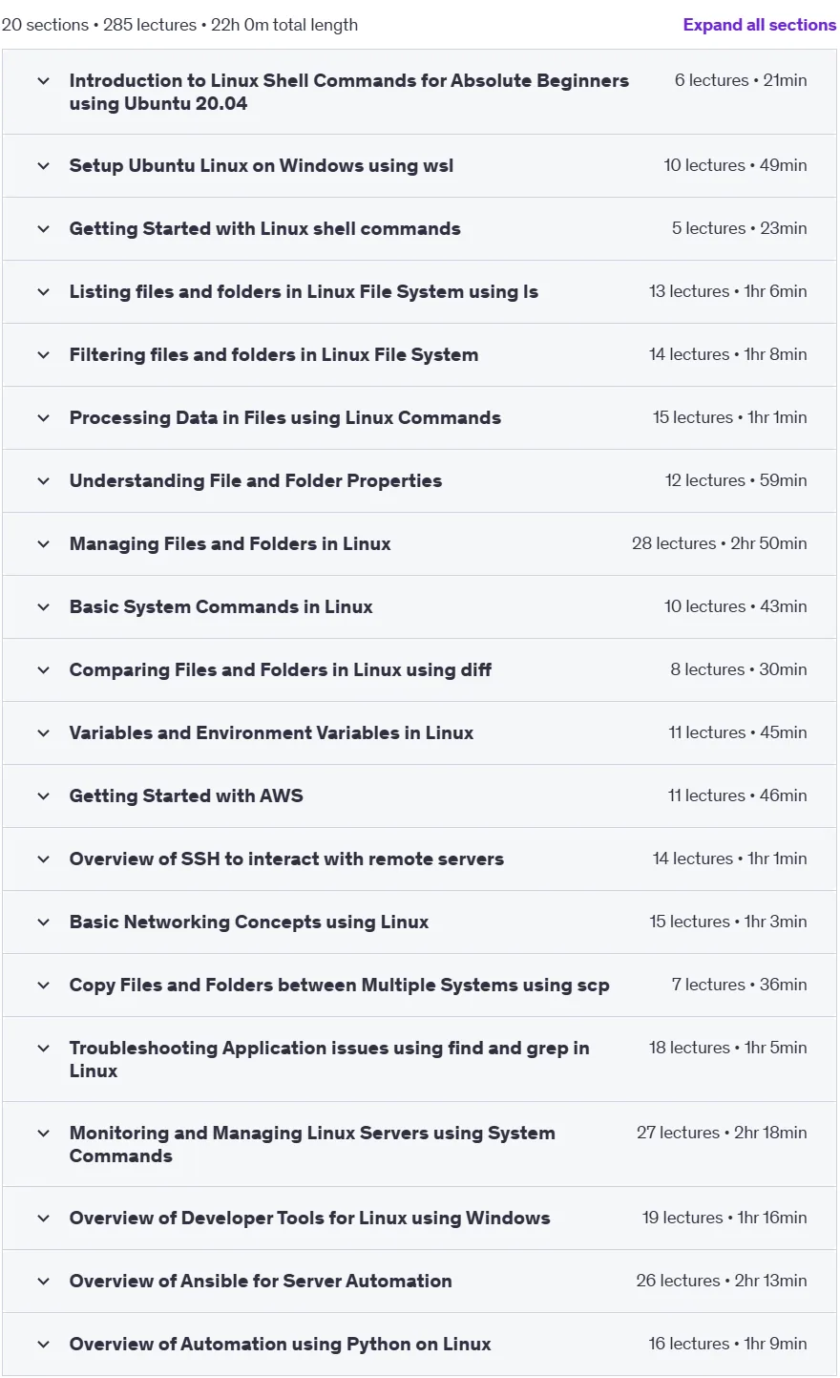Select Comparing Files and Folders using diff
Screen dimensions: 840x1378
click(x=281, y=669)
